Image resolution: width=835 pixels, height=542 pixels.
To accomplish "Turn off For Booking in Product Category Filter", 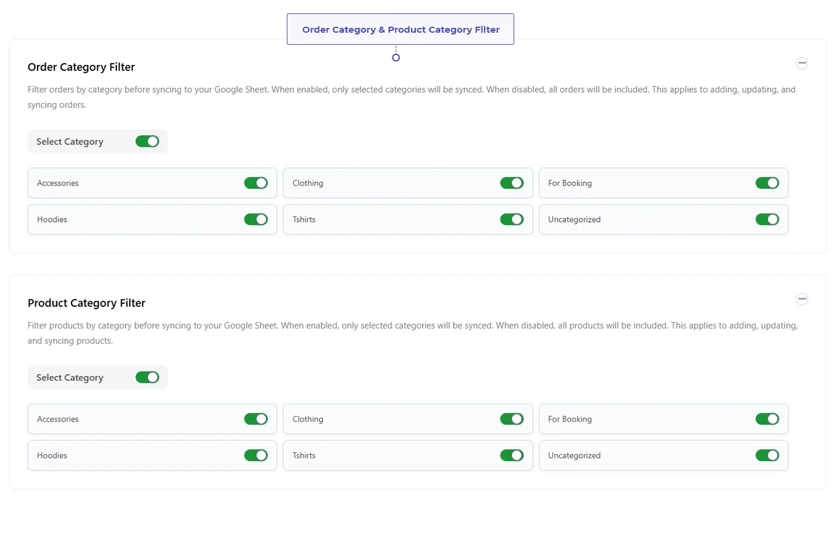I will point(767,419).
